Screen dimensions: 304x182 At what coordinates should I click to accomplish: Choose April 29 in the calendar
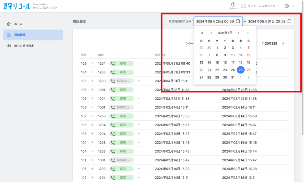tap(202, 48)
